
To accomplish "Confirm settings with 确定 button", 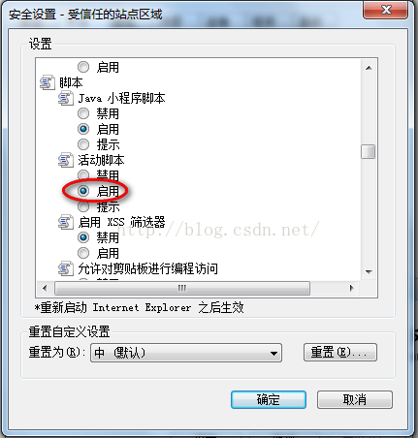I will click(269, 400).
